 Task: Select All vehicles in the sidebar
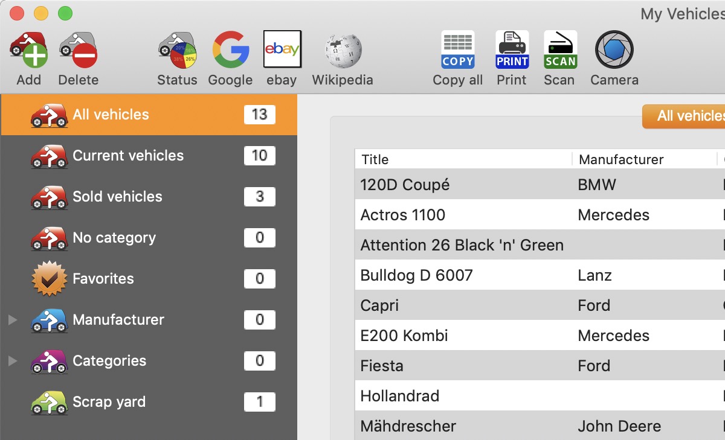pyautogui.click(x=149, y=115)
